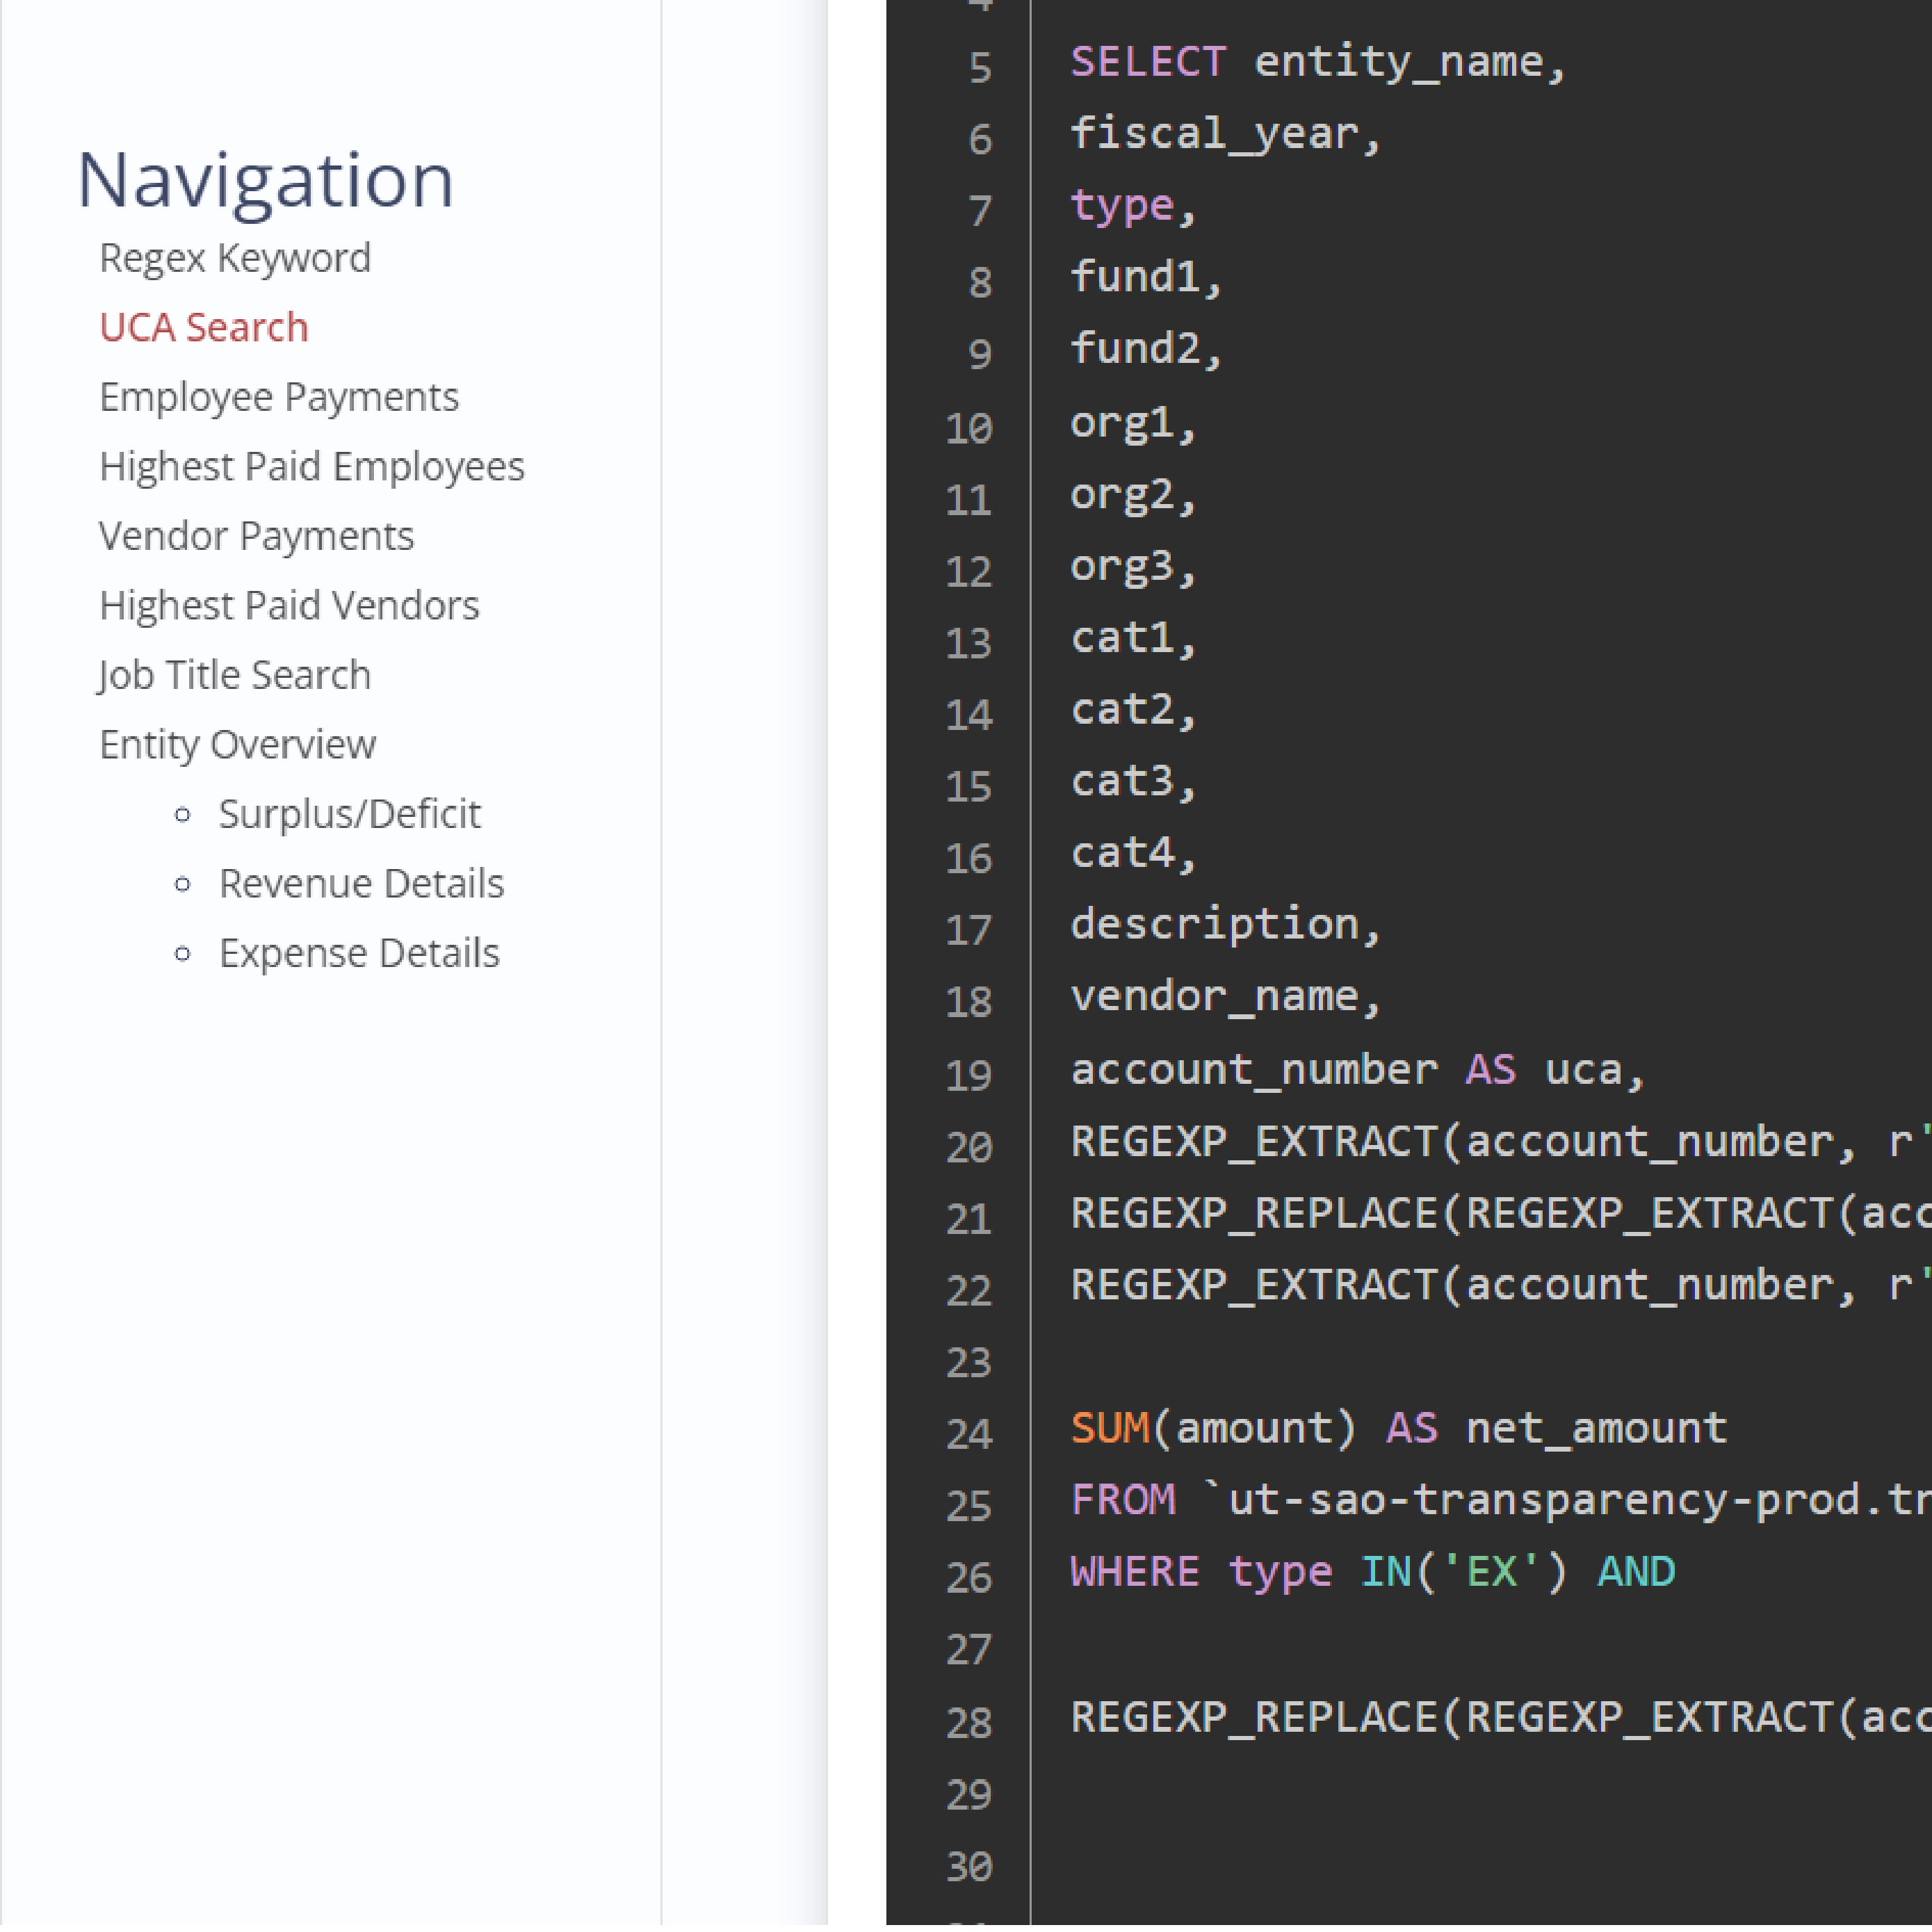Place cursor on vendor_name line

tap(1225, 996)
